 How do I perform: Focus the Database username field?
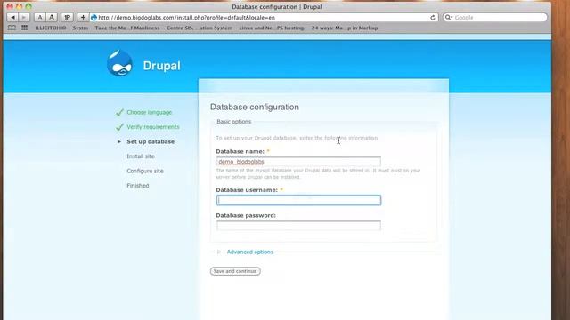click(x=298, y=200)
